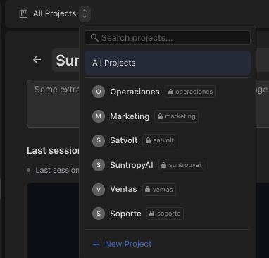Click the 'Last session' heading

pyautogui.click(x=53, y=150)
